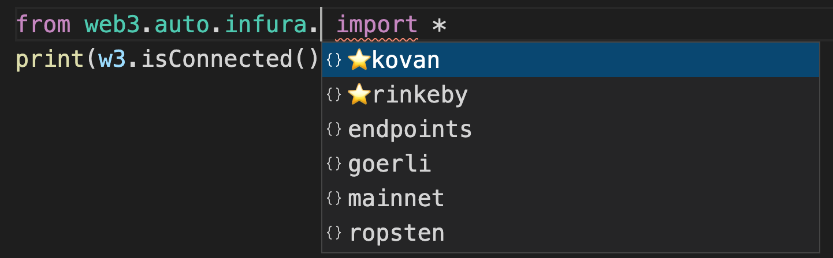Click the module braces icon for endpoints
833x258 pixels.
click(334, 130)
